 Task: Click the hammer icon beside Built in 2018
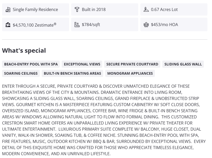coord(77,10)
